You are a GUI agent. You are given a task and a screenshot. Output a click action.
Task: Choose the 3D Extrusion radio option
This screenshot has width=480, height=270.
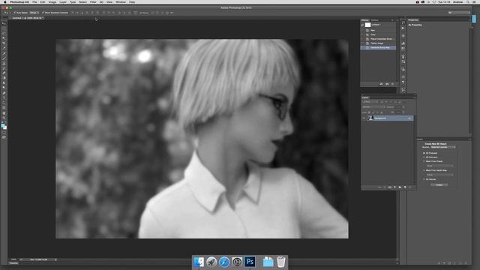coord(424,157)
